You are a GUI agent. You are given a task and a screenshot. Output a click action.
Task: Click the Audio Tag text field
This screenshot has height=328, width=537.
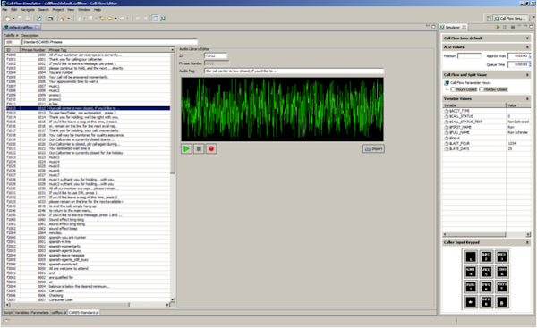coord(294,71)
